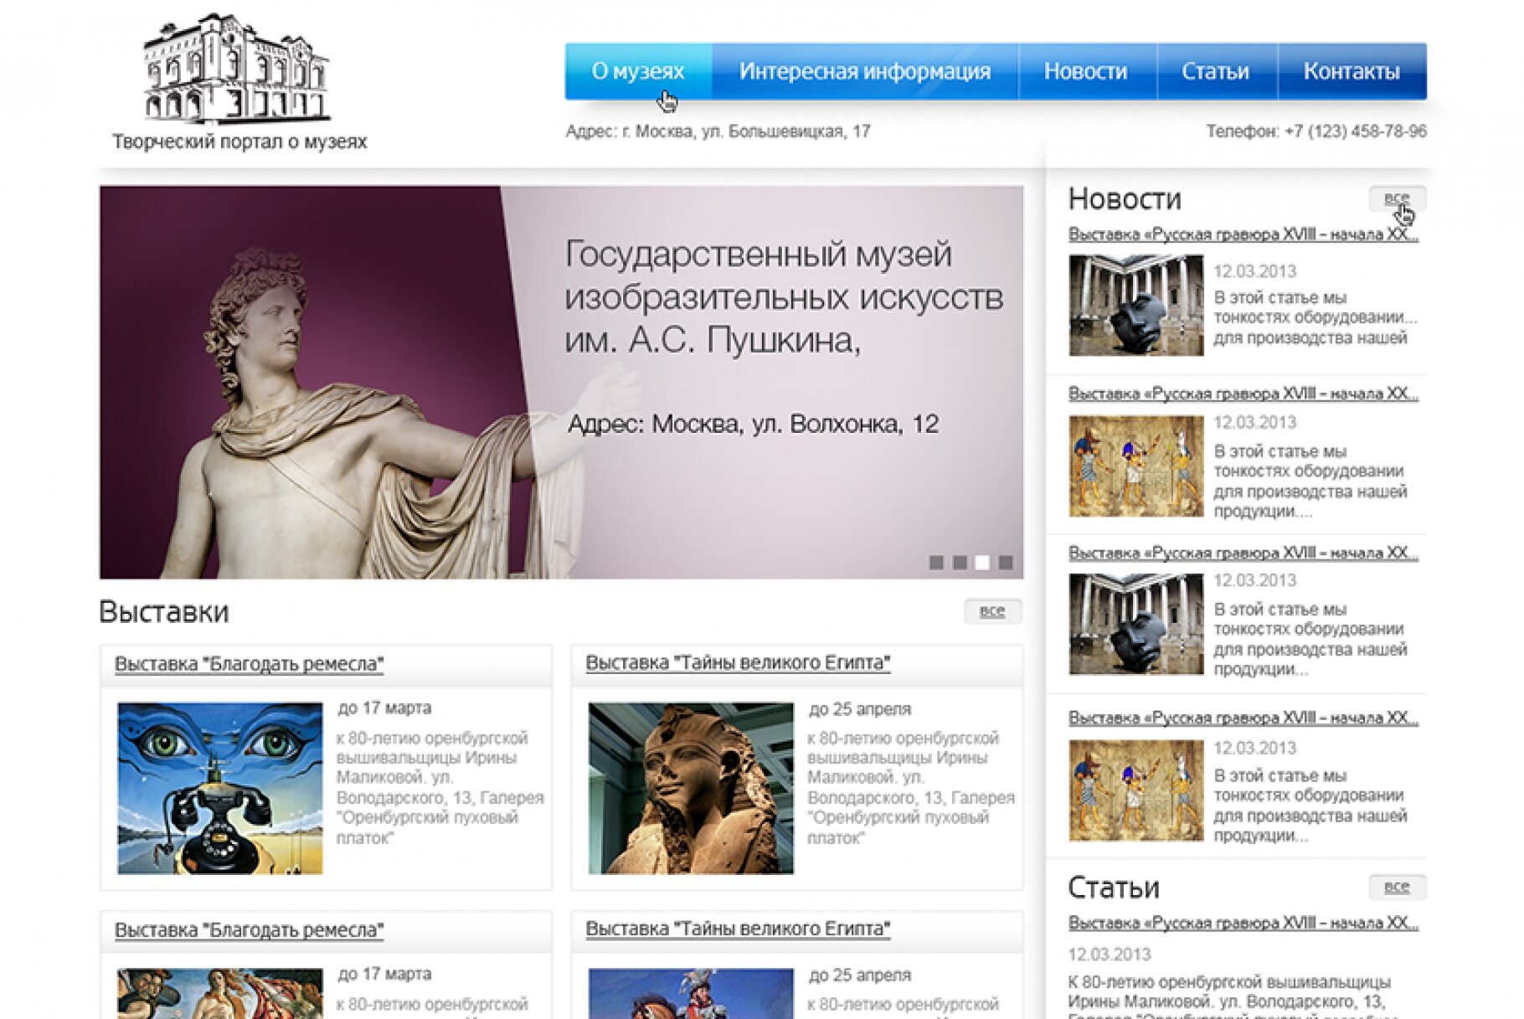Click the 'Новости' sidebar heading

[x=1125, y=198]
